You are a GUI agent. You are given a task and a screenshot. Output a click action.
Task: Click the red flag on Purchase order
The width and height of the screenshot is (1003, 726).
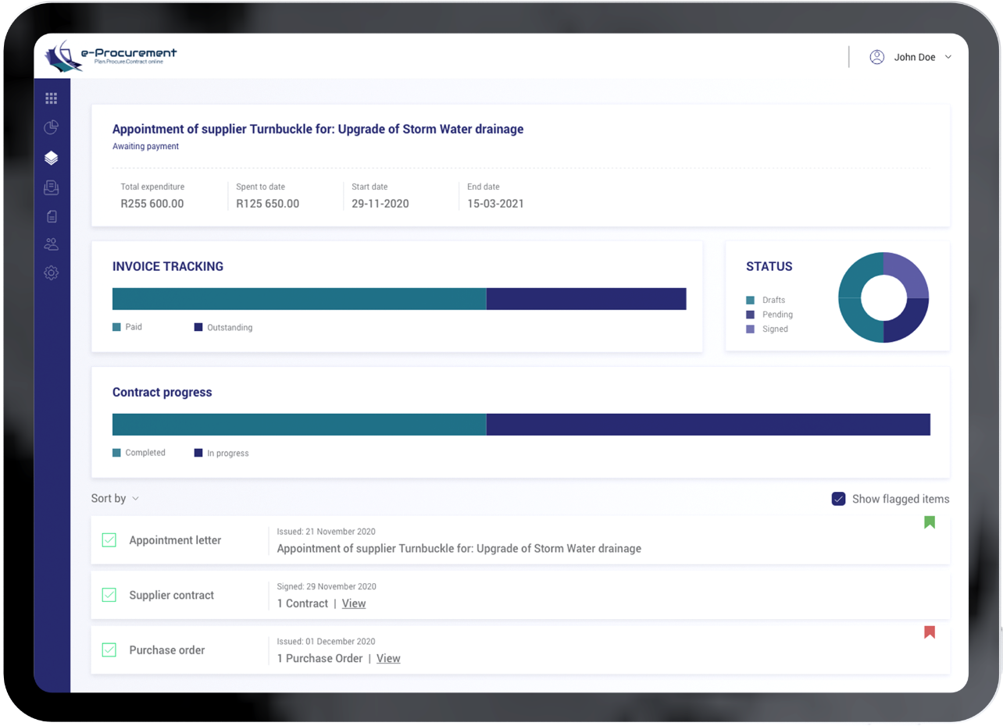(930, 632)
